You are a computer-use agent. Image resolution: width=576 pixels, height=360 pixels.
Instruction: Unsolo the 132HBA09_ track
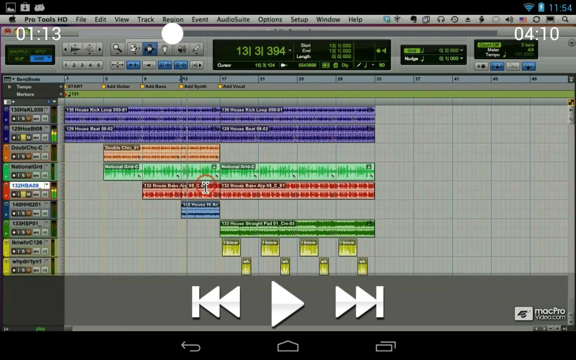(23, 194)
